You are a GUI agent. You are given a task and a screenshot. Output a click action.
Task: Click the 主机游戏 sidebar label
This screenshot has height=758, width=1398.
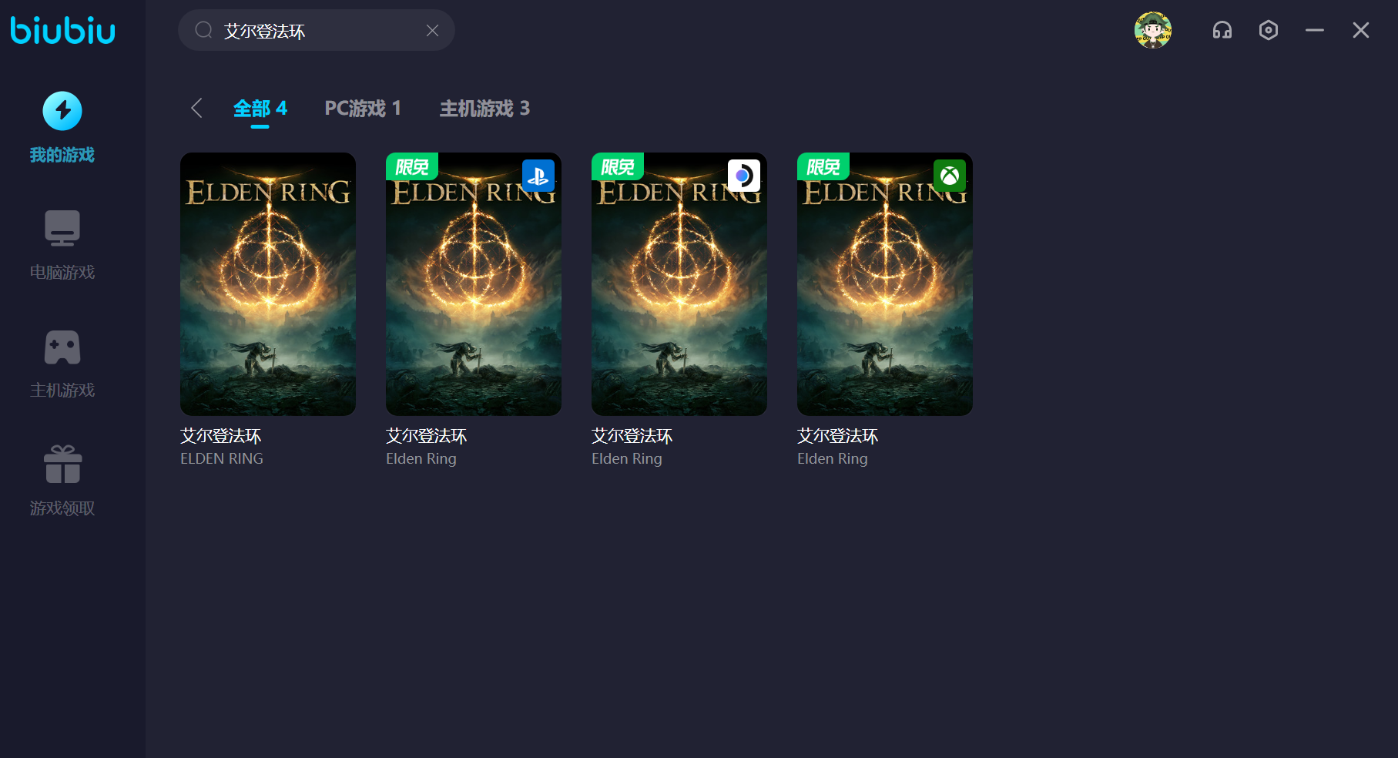pyautogui.click(x=62, y=391)
